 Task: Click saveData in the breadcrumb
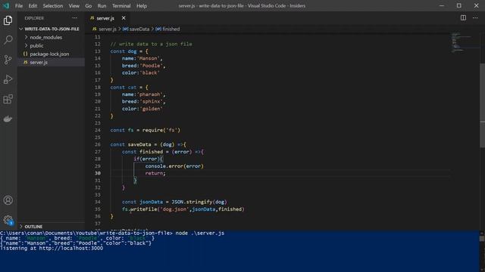(139, 29)
